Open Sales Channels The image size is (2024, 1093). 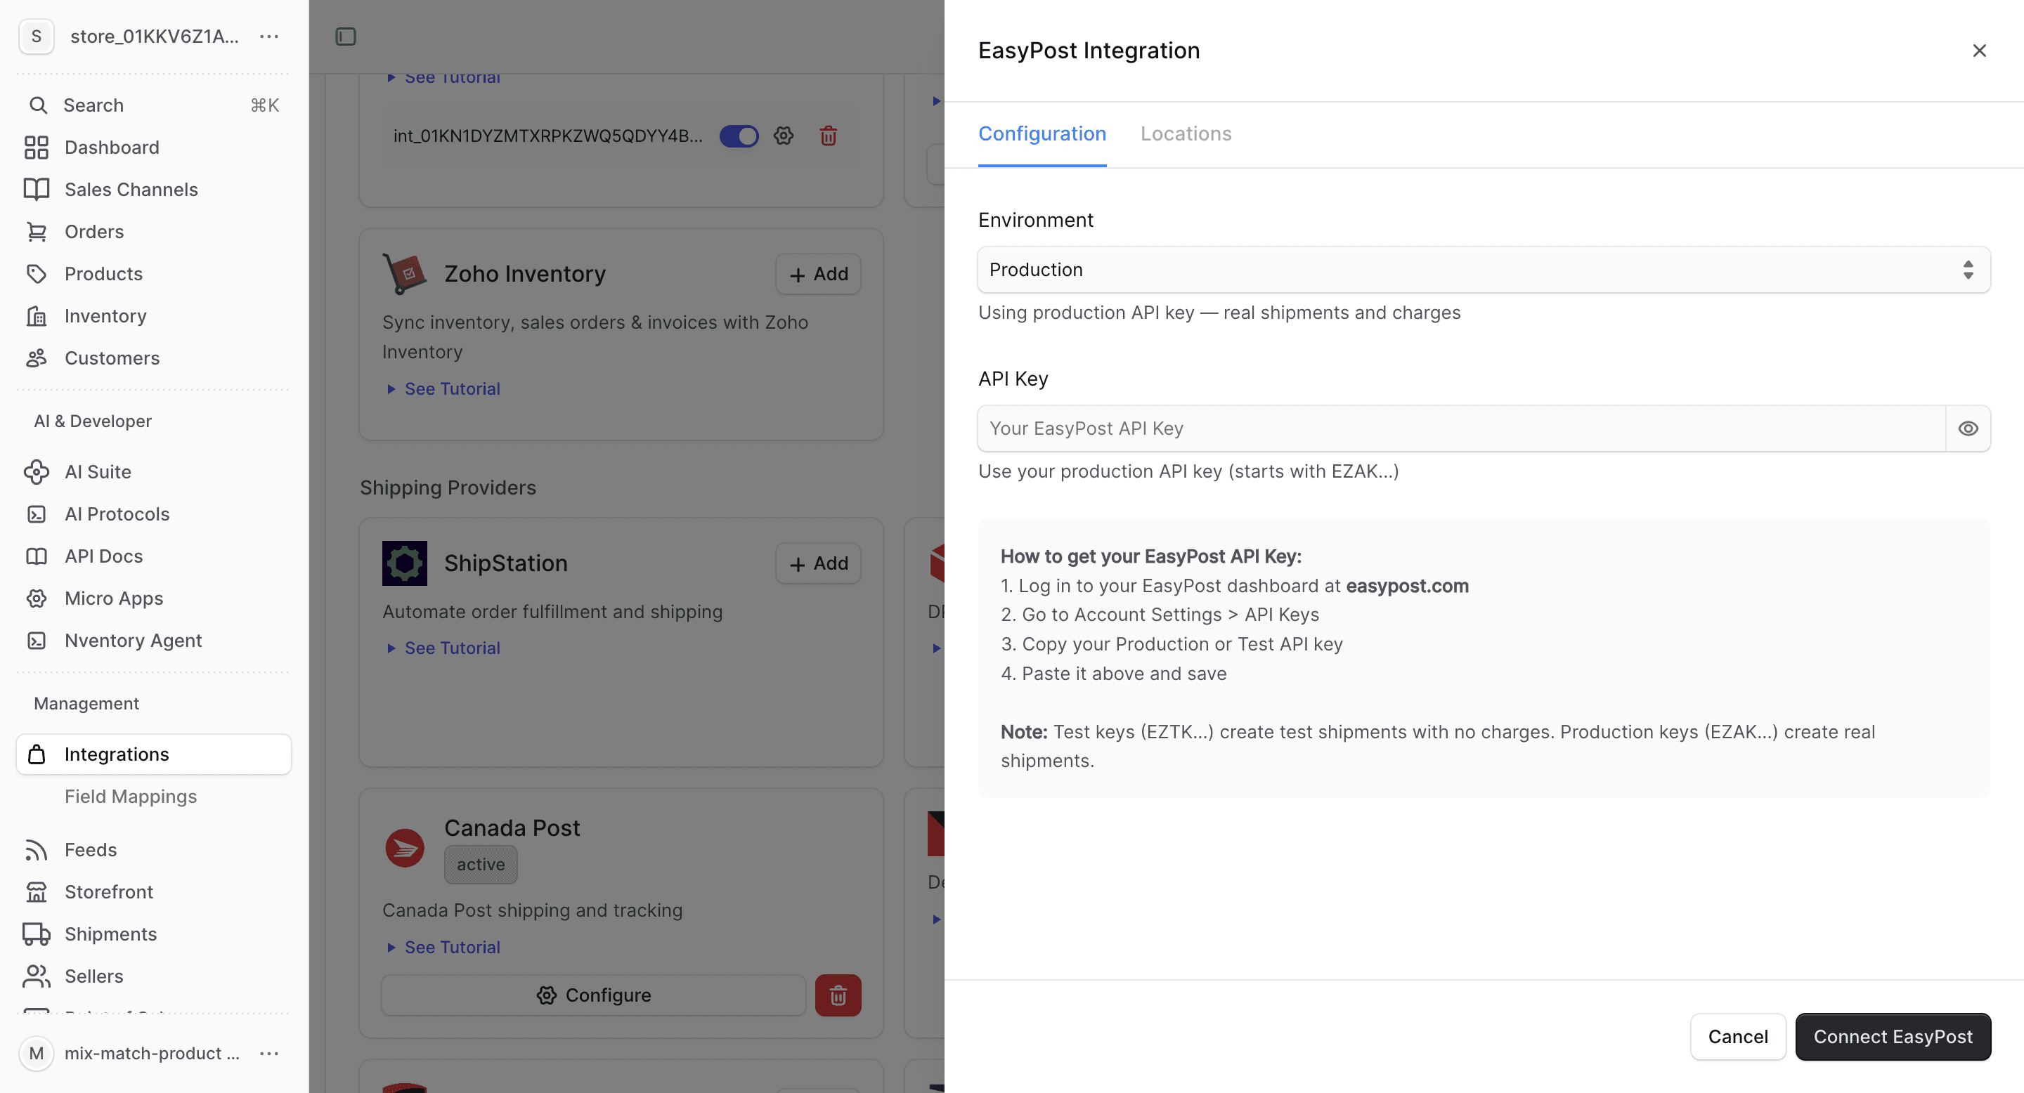[154, 189]
